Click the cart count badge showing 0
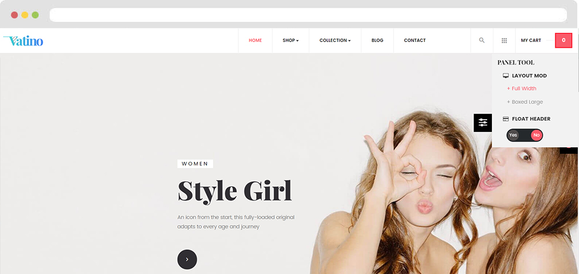The height and width of the screenshot is (274, 579). pos(563,40)
